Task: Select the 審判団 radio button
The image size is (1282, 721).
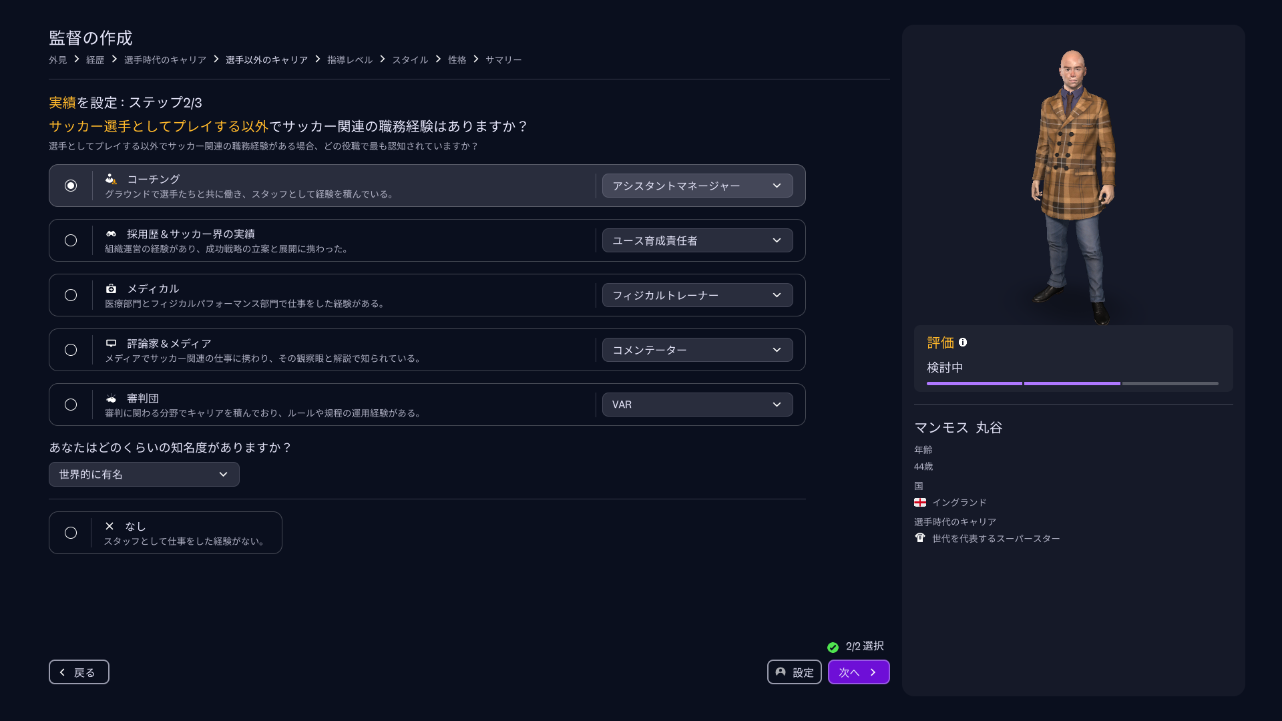Action: click(x=71, y=405)
